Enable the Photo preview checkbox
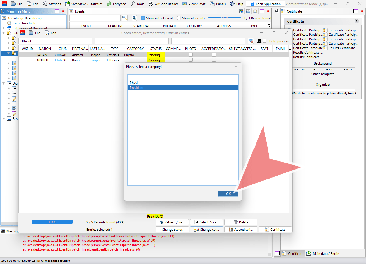The image size is (366, 264). 264,41
